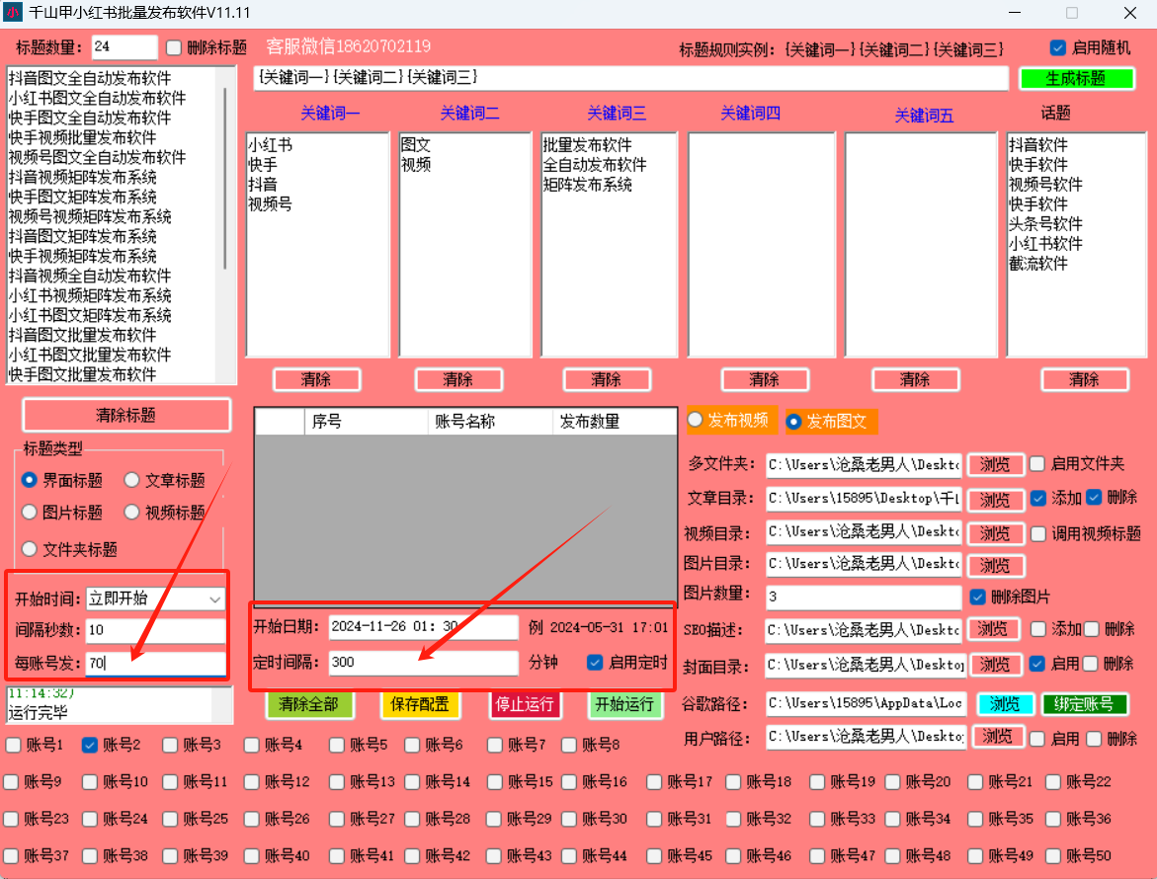Screen dimensions: 1157x879
Task: Clear the 关键词二 list with 清除
Action: click(x=458, y=380)
